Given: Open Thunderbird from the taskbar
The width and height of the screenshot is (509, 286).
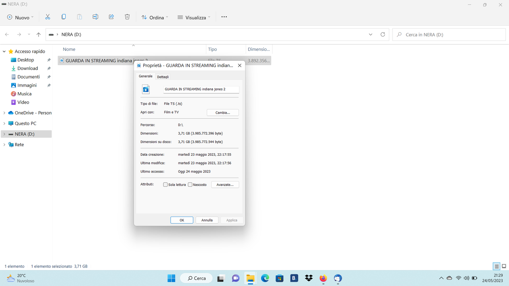Looking at the screenshot, I should click(x=338, y=278).
